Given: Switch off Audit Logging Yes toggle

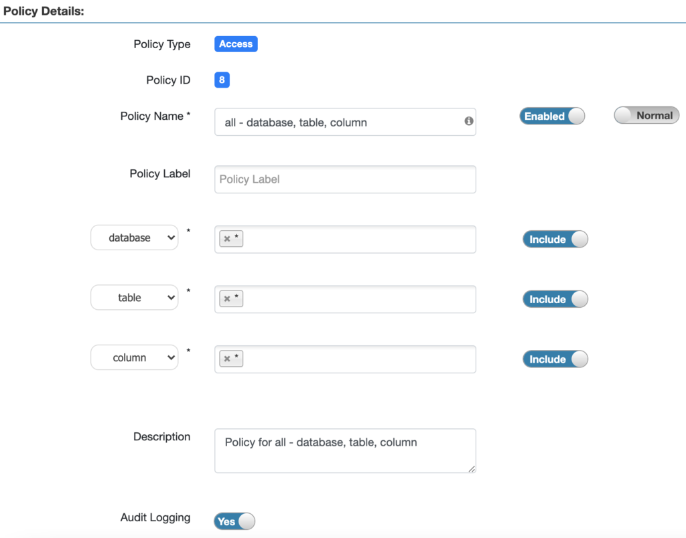Looking at the screenshot, I should tap(234, 521).
